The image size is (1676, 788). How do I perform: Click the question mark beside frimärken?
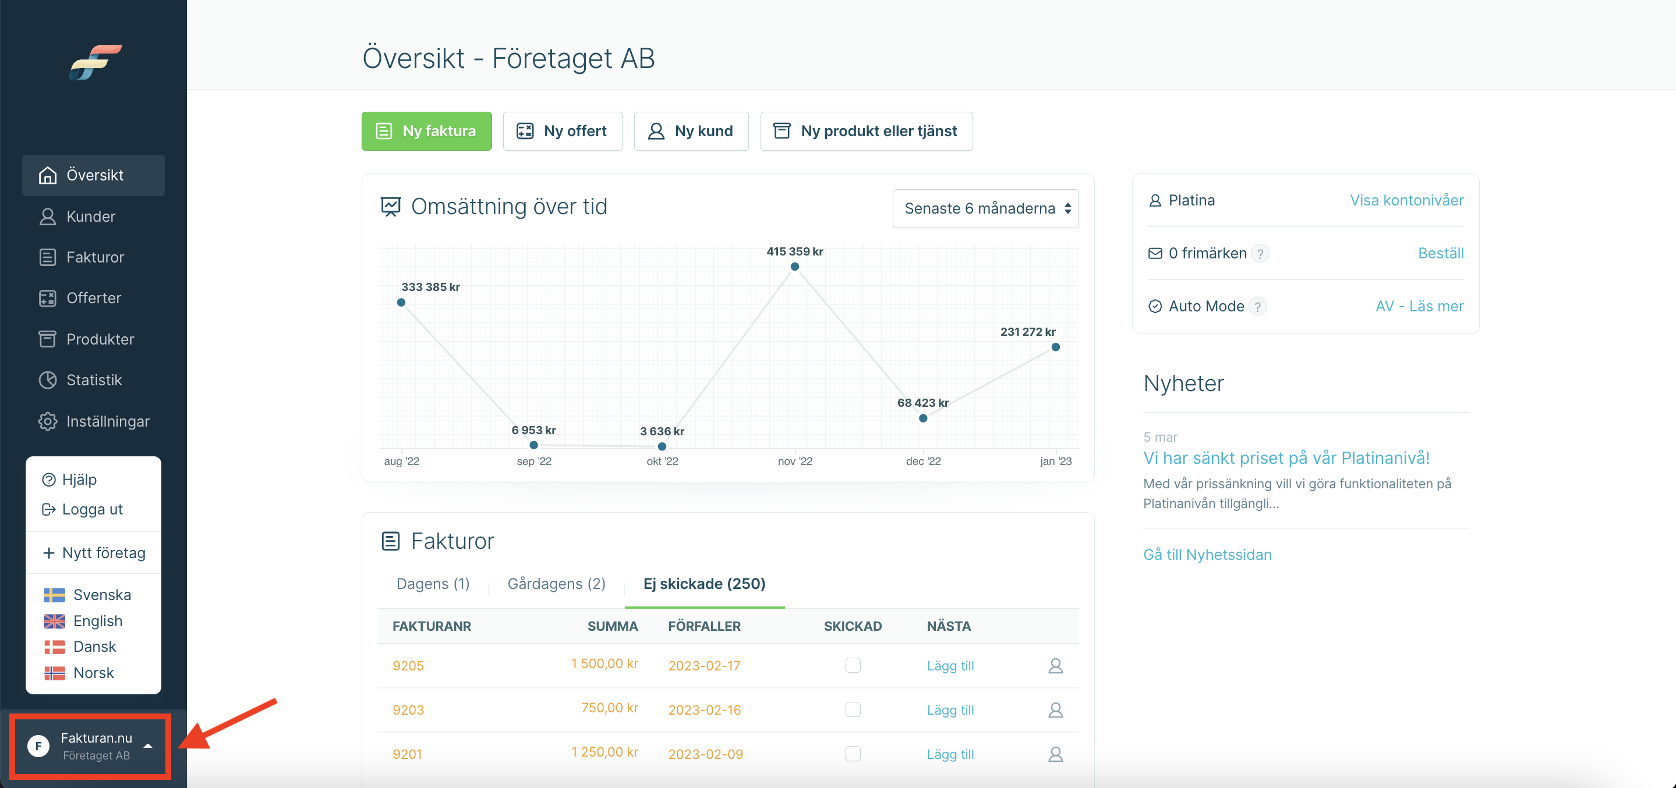point(1260,254)
